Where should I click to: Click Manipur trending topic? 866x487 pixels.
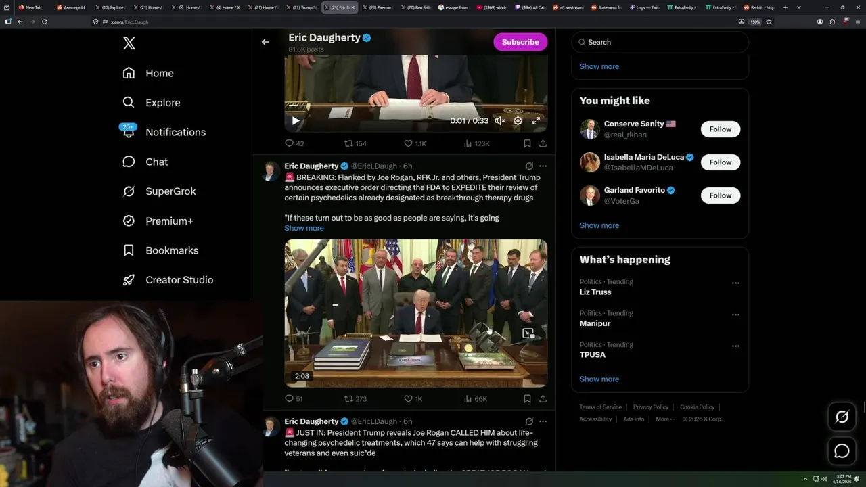[595, 323]
